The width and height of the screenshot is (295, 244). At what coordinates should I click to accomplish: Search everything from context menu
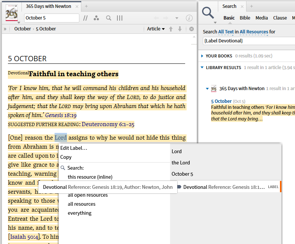pyautogui.click(x=80, y=213)
